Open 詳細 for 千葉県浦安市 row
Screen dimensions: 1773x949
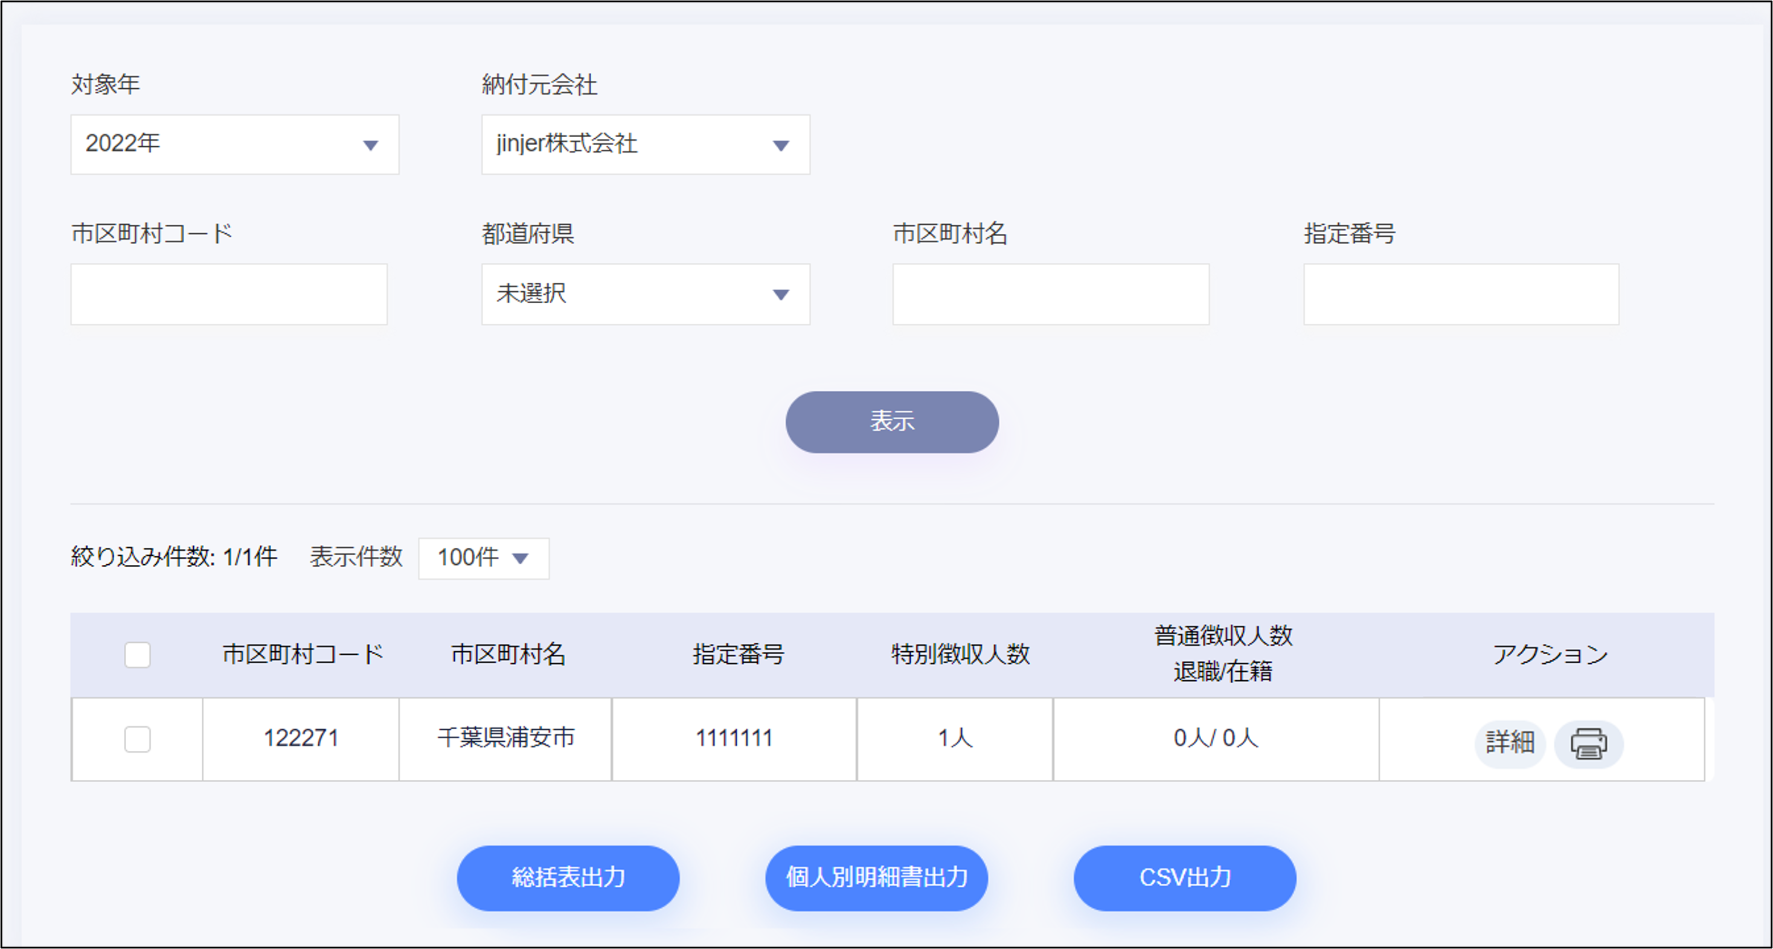coord(1509,743)
